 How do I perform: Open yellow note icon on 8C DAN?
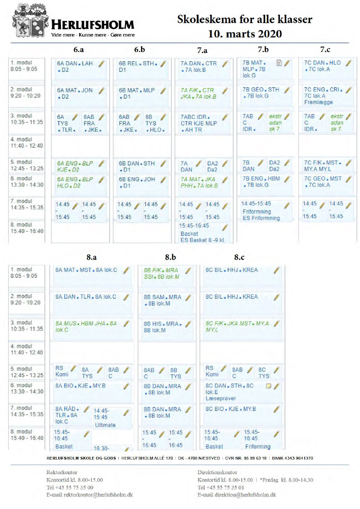tap(269, 386)
